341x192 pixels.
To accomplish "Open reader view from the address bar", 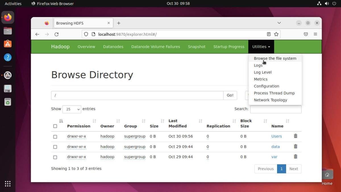I will [269, 34].
